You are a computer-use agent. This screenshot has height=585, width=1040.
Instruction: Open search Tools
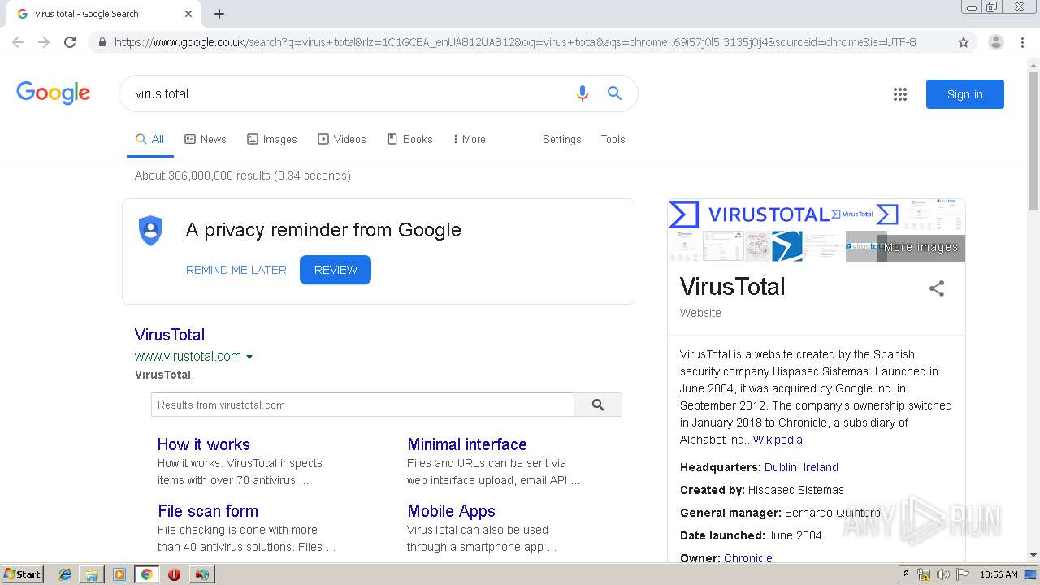coord(613,139)
